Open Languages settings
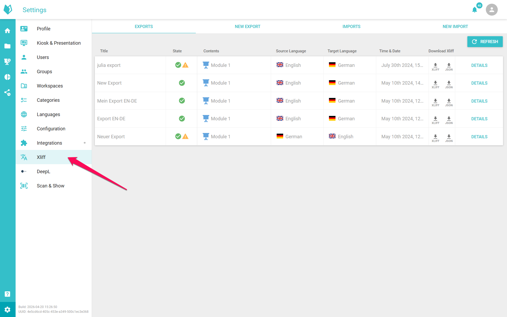 (x=54, y=114)
